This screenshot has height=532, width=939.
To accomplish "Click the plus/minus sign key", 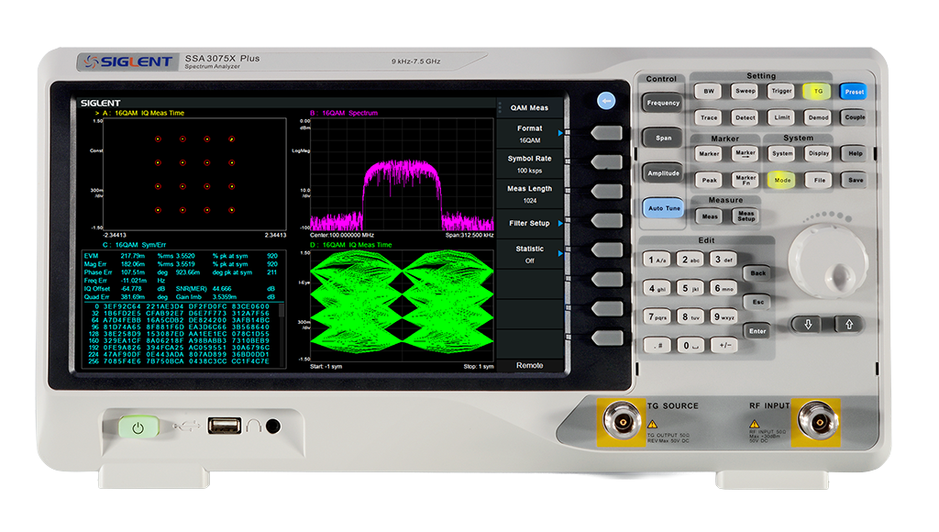I will [x=724, y=345].
